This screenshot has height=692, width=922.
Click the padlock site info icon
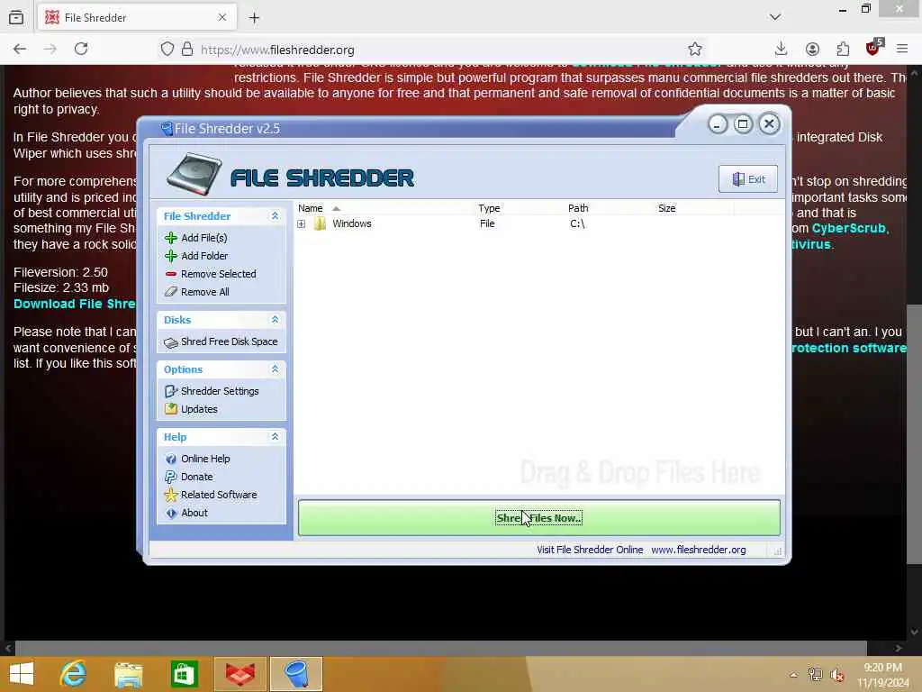coord(187,49)
